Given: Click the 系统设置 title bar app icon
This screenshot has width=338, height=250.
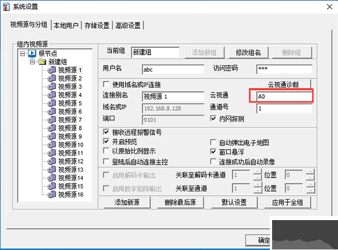Looking at the screenshot, I should click(x=6, y=6).
